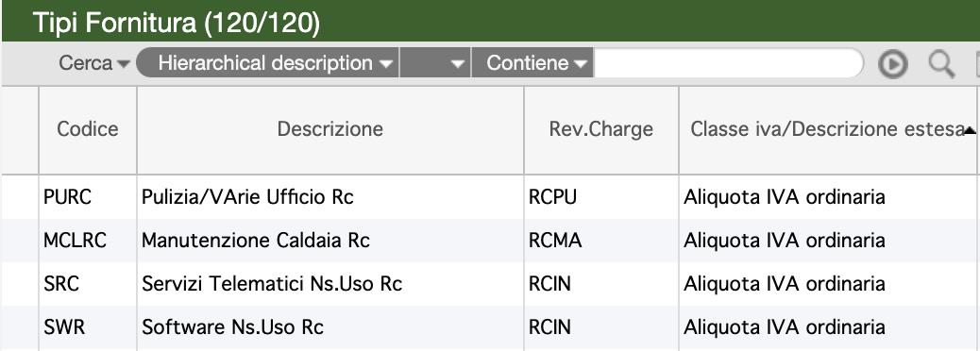Click inside the search text field
This screenshot has width=980, height=351.
728,63
